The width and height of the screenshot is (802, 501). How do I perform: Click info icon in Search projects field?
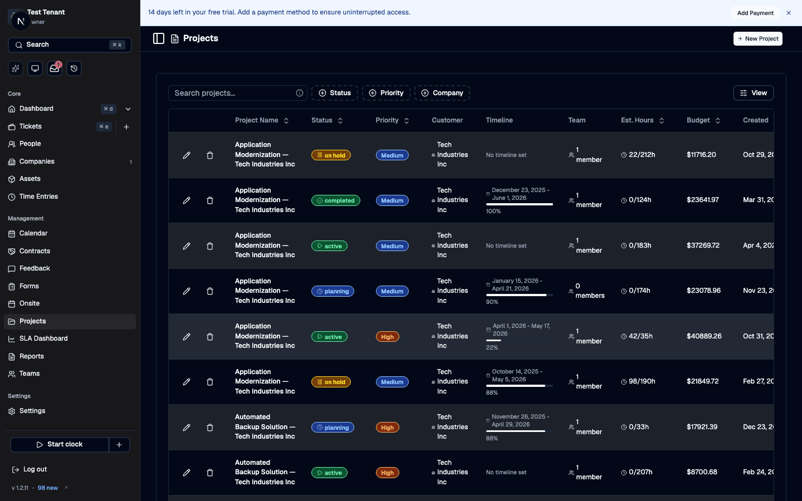tap(300, 93)
